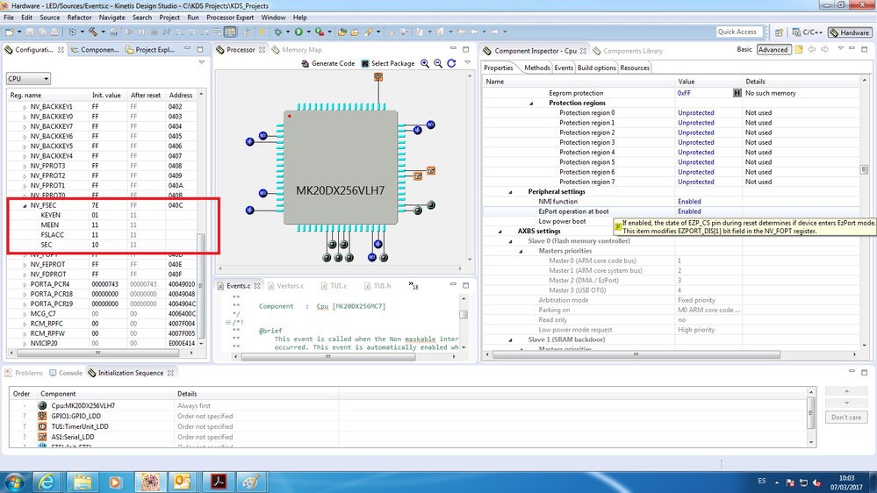Switch to the Build options tab

pos(597,68)
